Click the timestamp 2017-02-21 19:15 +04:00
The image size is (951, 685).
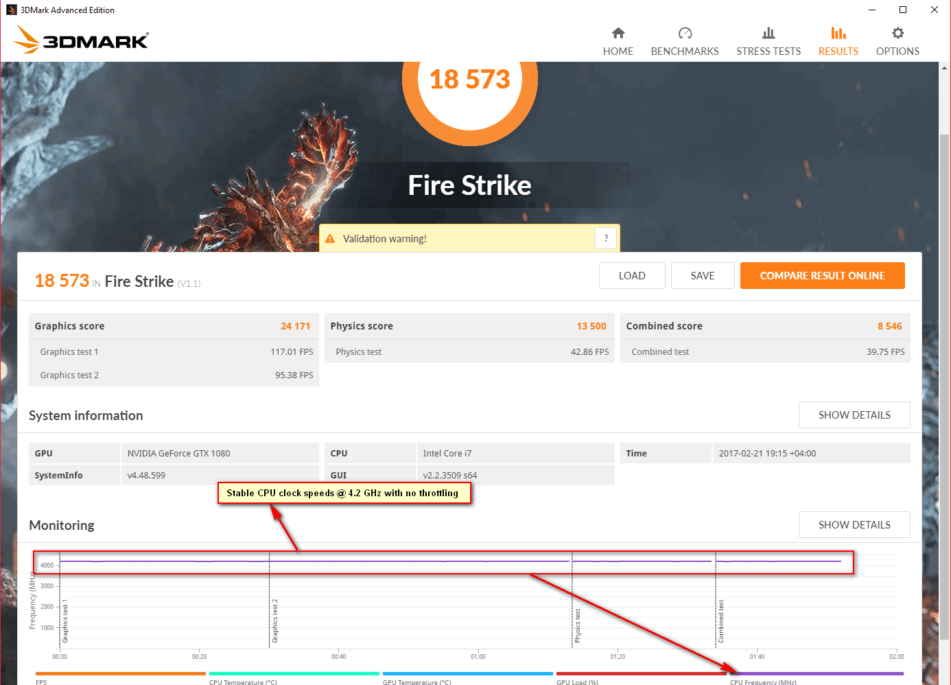(x=768, y=454)
